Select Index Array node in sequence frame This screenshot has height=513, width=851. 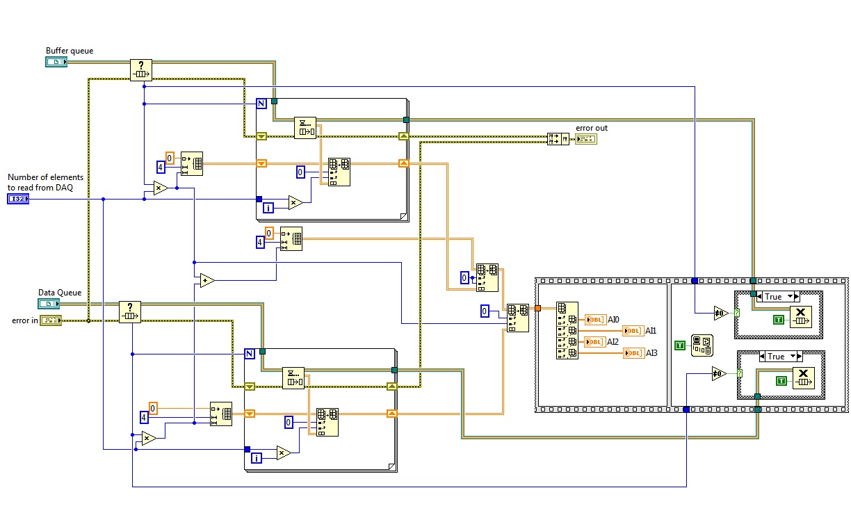(x=567, y=331)
